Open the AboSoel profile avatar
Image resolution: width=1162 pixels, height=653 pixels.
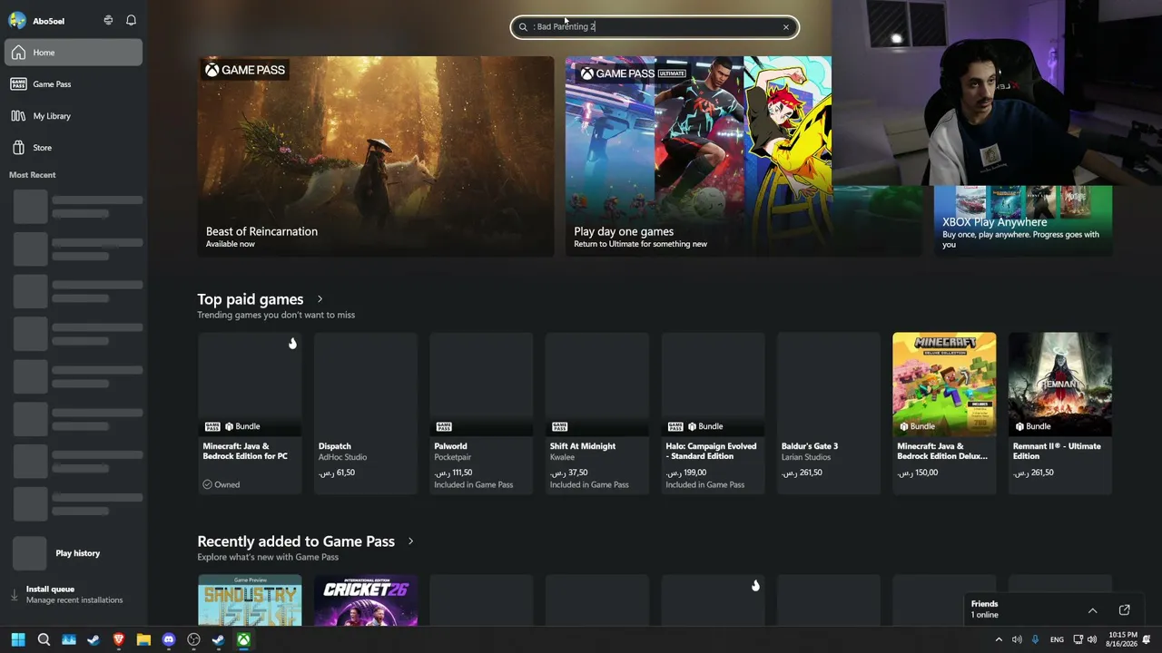pyautogui.click(x=17, y=20)
